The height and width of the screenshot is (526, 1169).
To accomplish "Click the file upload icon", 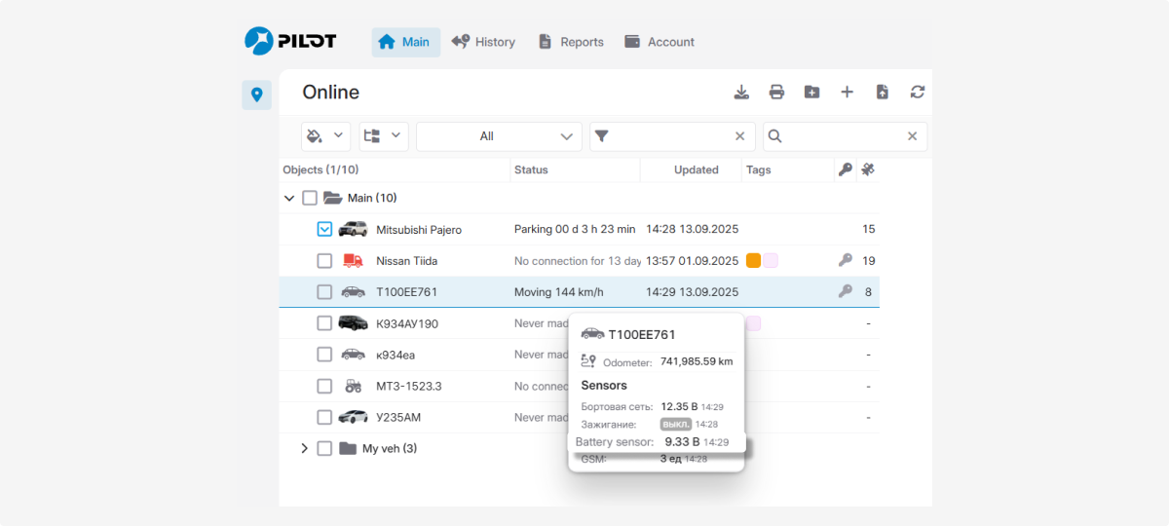I will (882, 93).
